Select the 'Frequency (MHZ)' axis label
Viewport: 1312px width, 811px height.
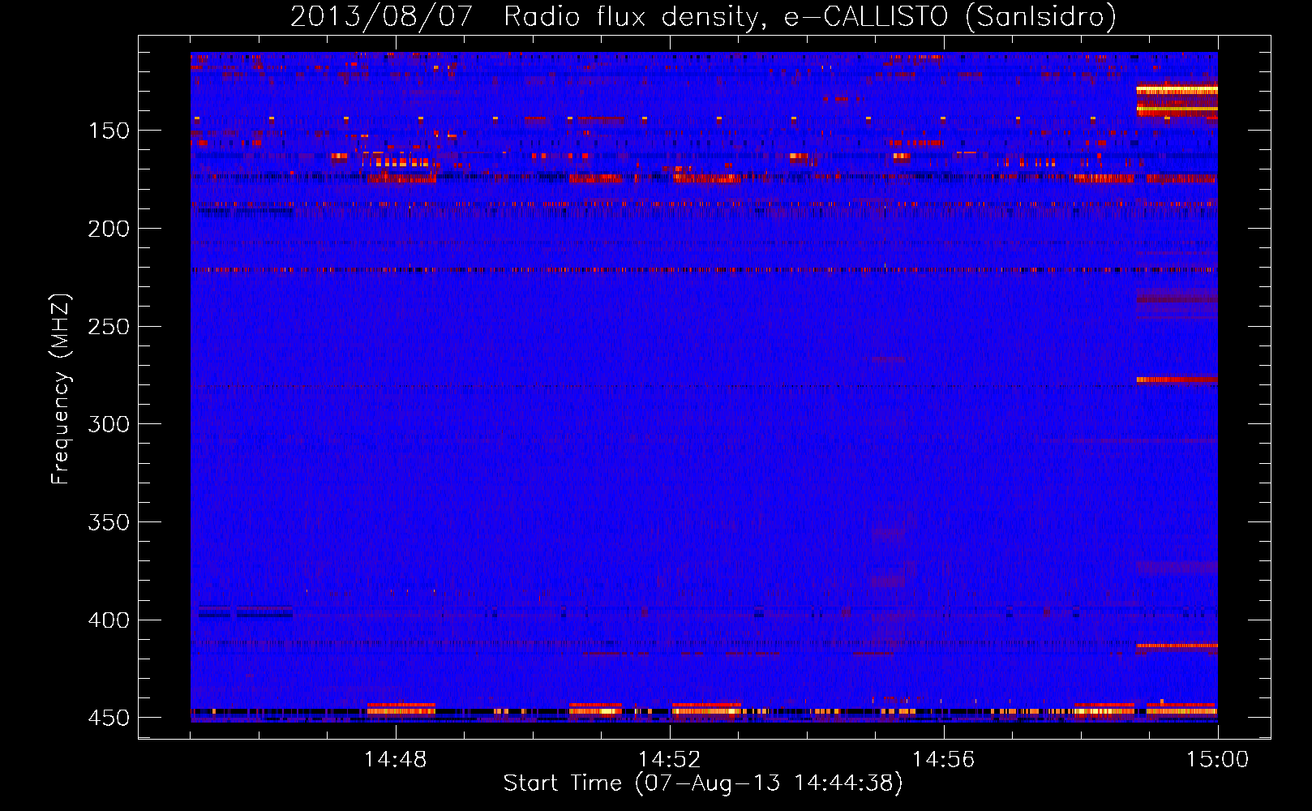pos(61,389)
